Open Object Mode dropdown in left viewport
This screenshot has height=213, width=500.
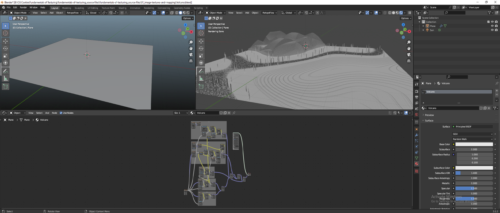point(20,12)
